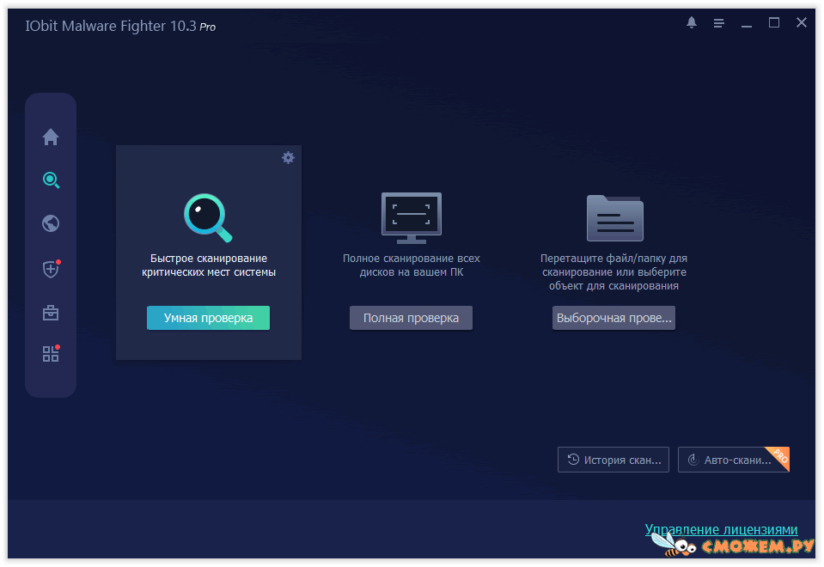Choose Выборочная проверка custom scan button

tap(613, 318)
